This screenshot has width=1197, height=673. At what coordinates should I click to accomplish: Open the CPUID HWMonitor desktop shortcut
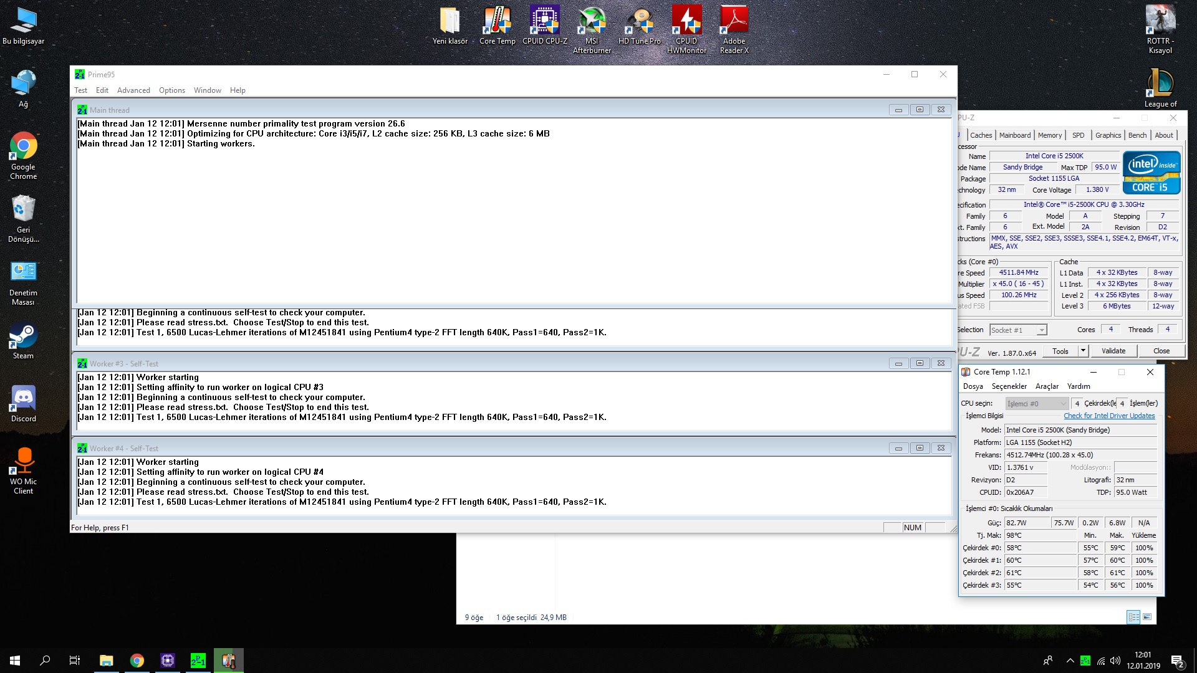686,30
